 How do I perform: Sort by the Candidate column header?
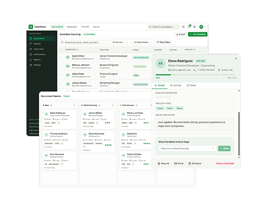72,49
